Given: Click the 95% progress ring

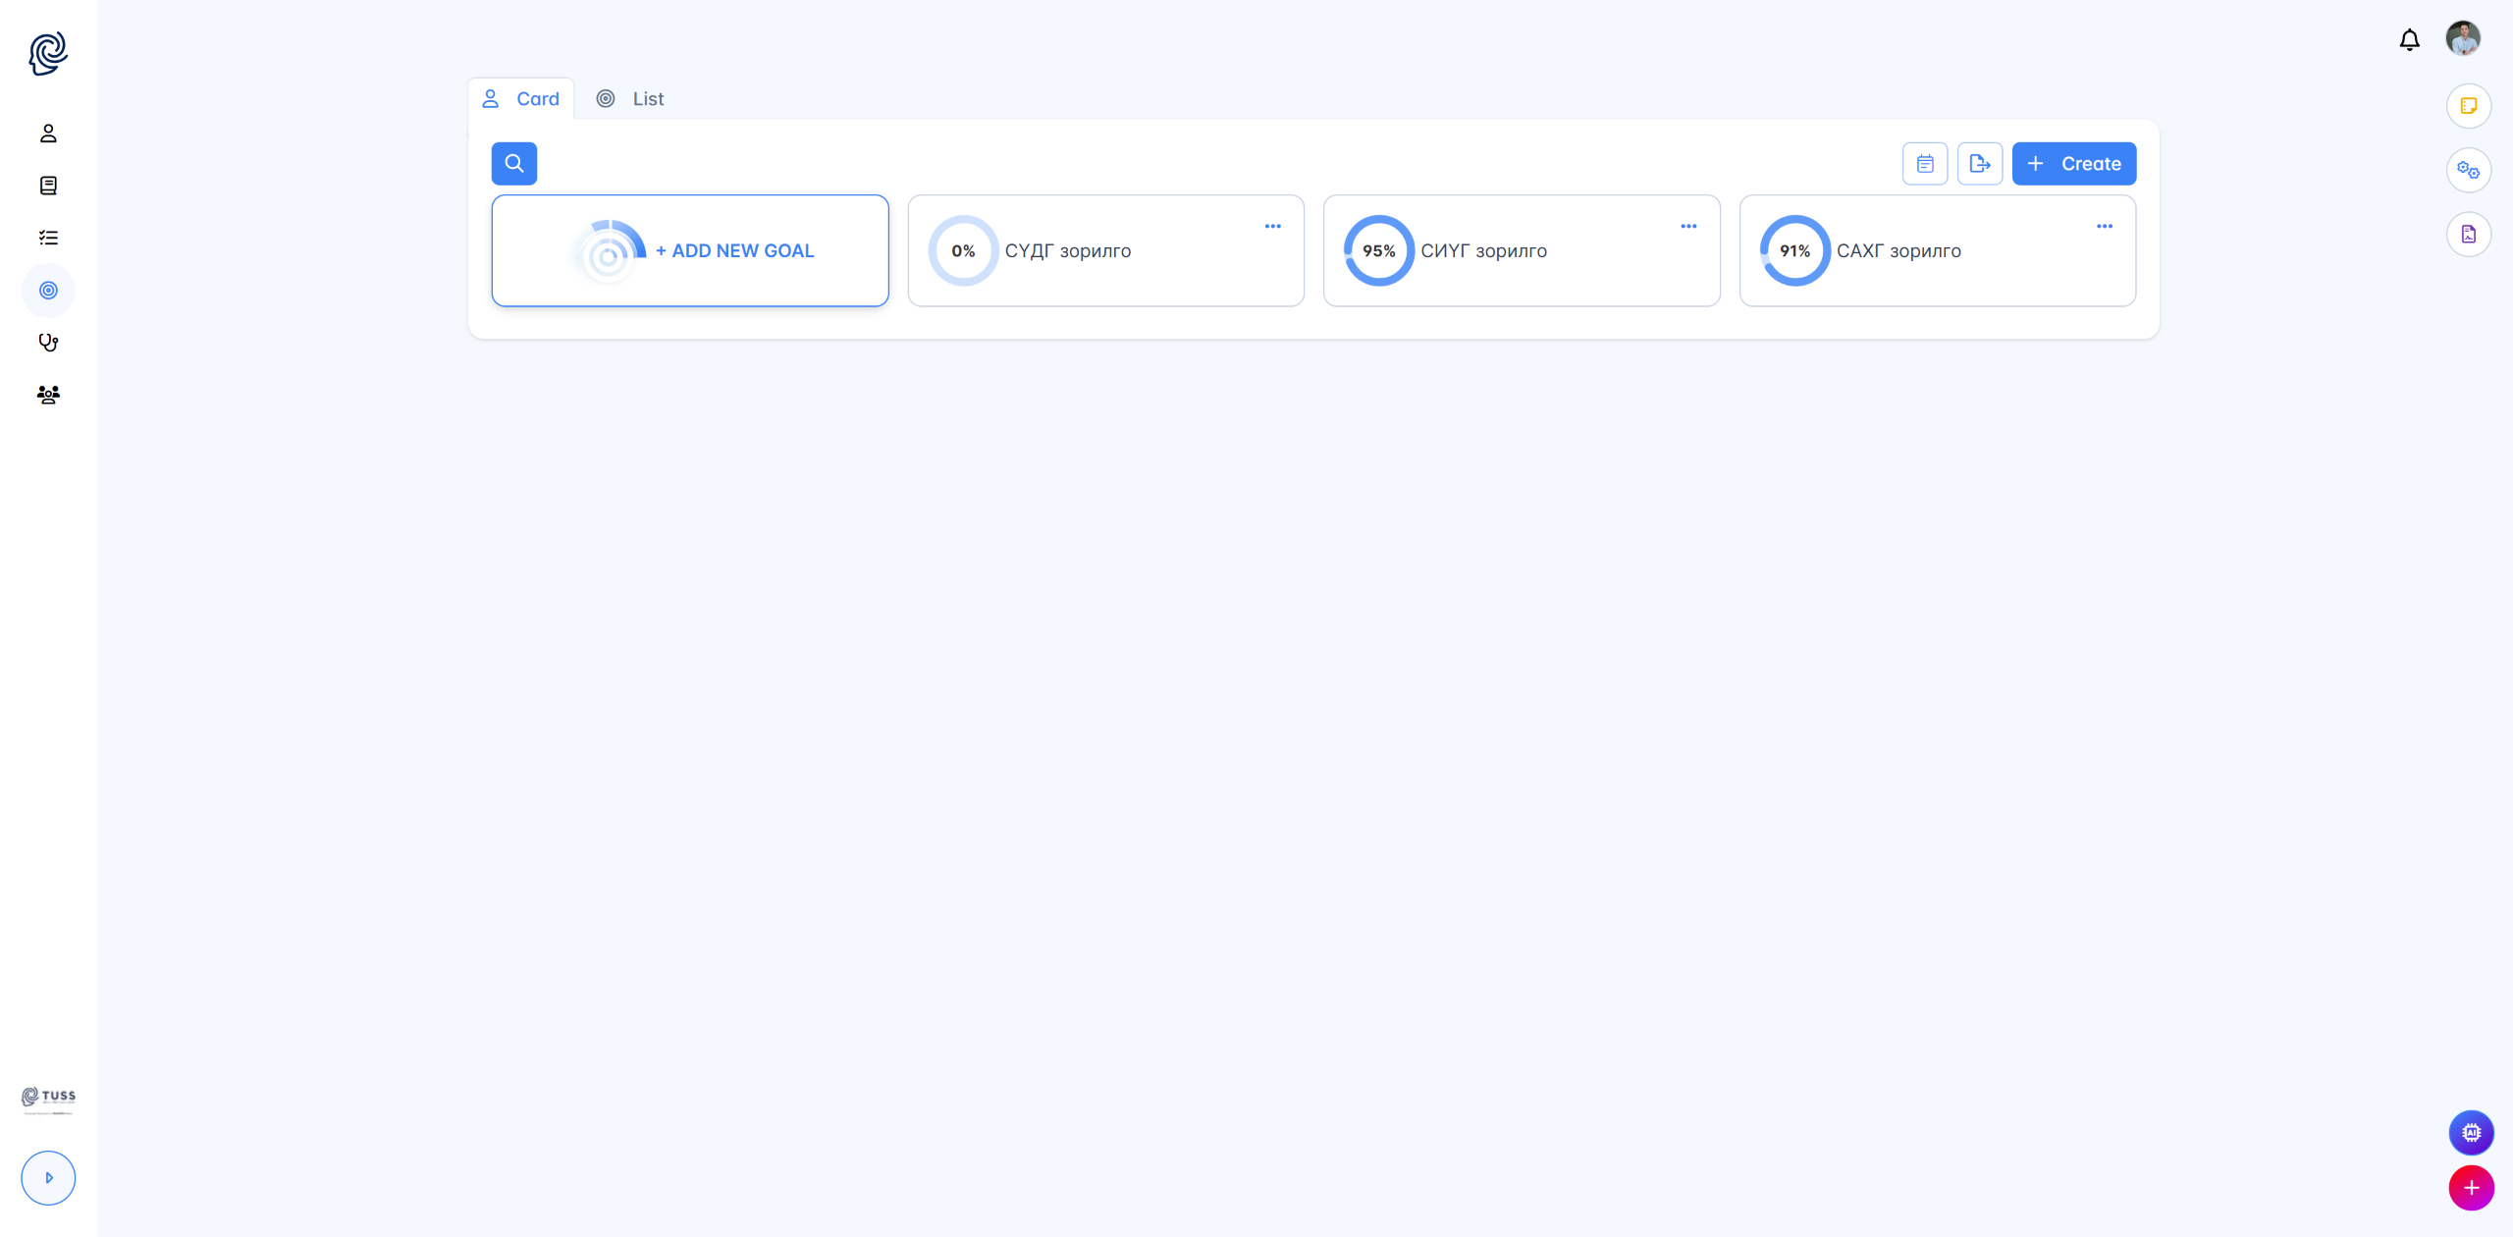Looking at the screenshot, I should [x=1378, y=251].
